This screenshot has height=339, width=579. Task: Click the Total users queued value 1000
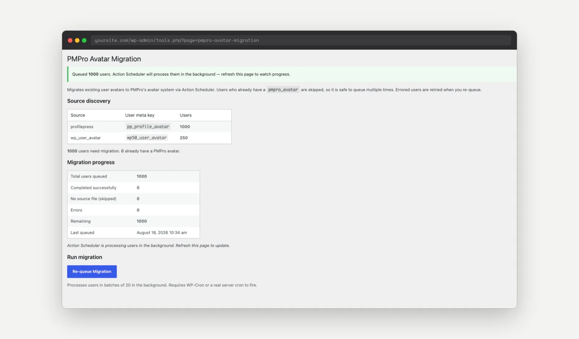click(142, 177)
